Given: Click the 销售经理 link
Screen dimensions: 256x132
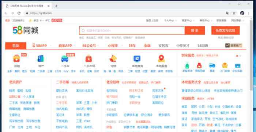Looking at the screenshot, I should [x=169, y=127].
